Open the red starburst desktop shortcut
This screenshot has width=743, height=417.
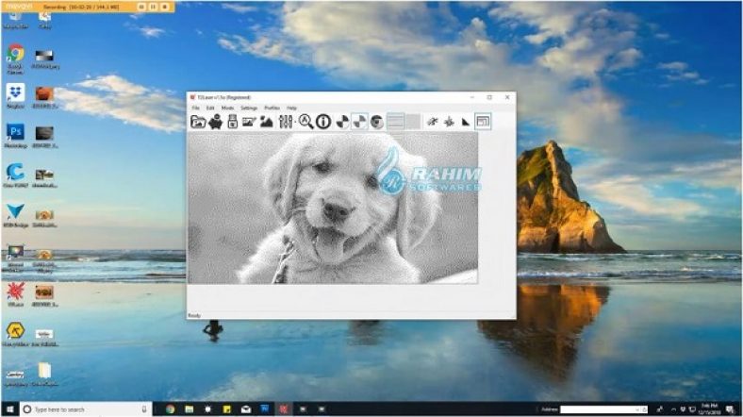[15, 293]
